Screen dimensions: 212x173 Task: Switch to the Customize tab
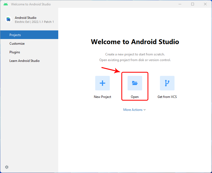29,43
